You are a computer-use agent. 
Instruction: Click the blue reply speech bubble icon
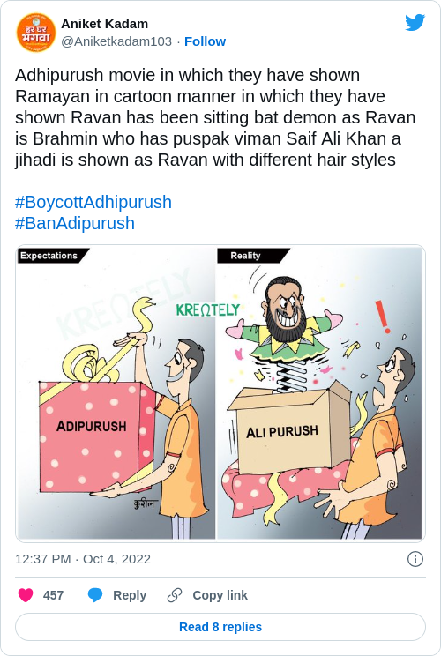[x=95, y=595]
